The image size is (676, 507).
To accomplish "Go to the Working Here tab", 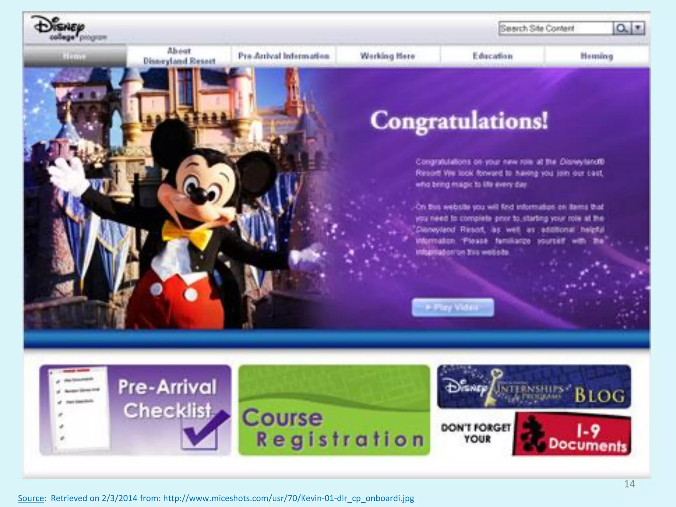I will pos(388,56).
